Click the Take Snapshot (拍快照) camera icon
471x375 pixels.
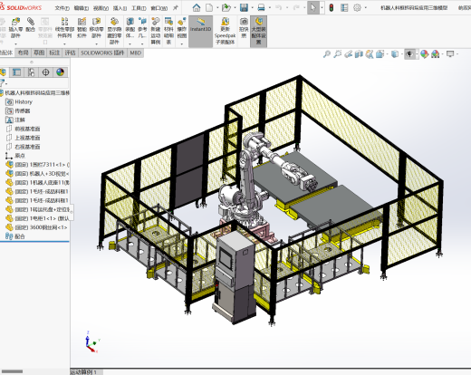(244, 27)
